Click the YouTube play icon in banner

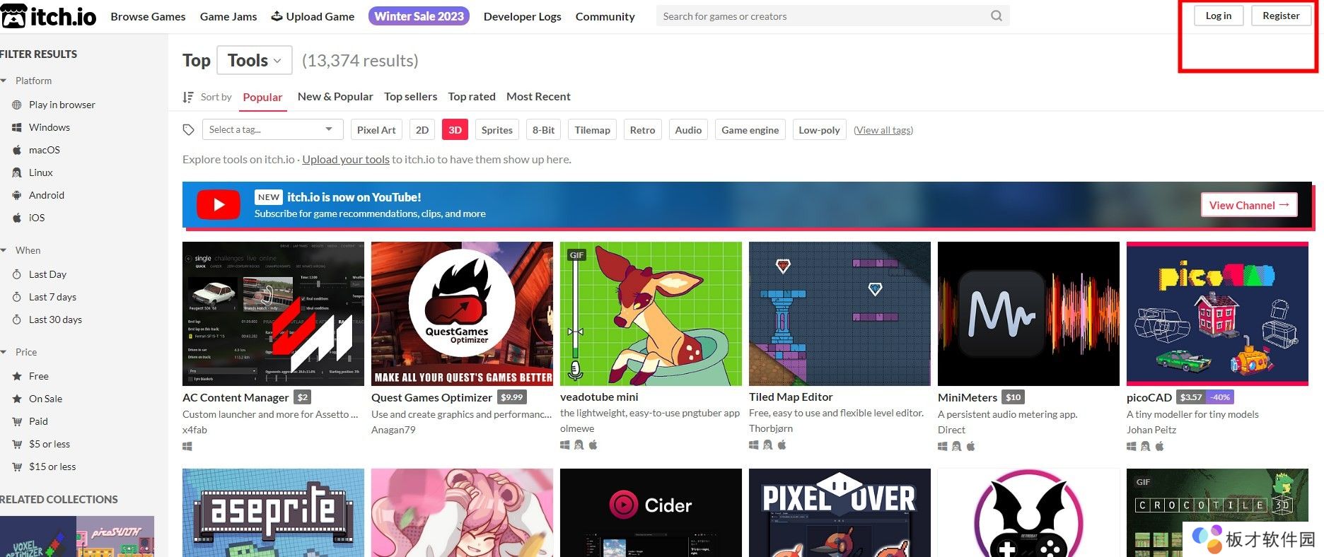coord(219,205)
